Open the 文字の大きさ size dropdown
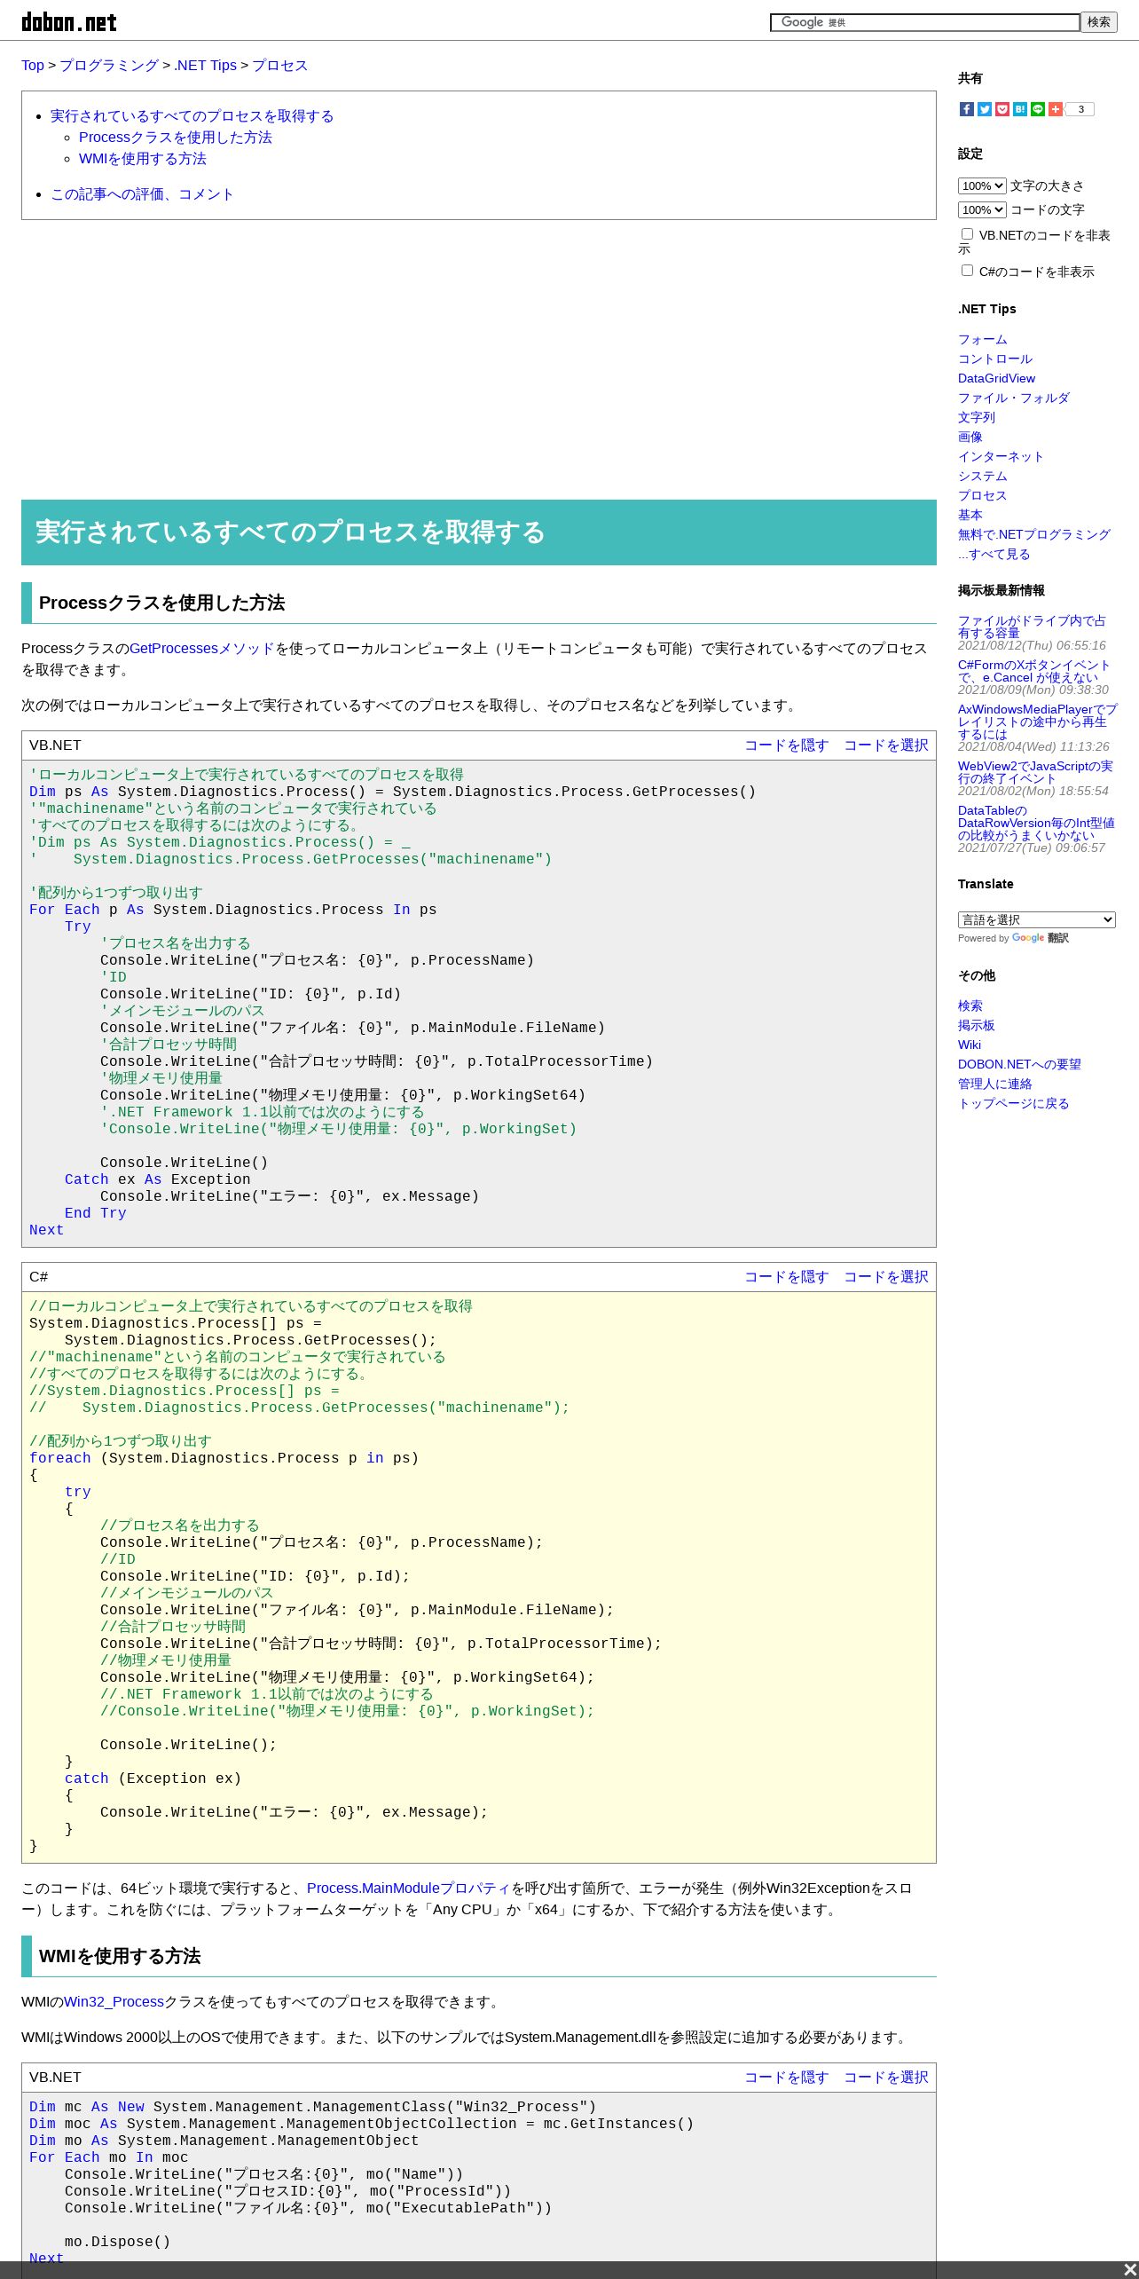The width and height of the screenshot is (1139, 2279). coord(982,185)
